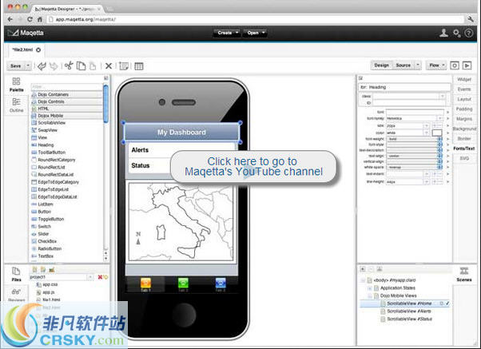Toggle checkmark on ScrollableView #Home row
The image size is (481, 349).
coord(447,303)
